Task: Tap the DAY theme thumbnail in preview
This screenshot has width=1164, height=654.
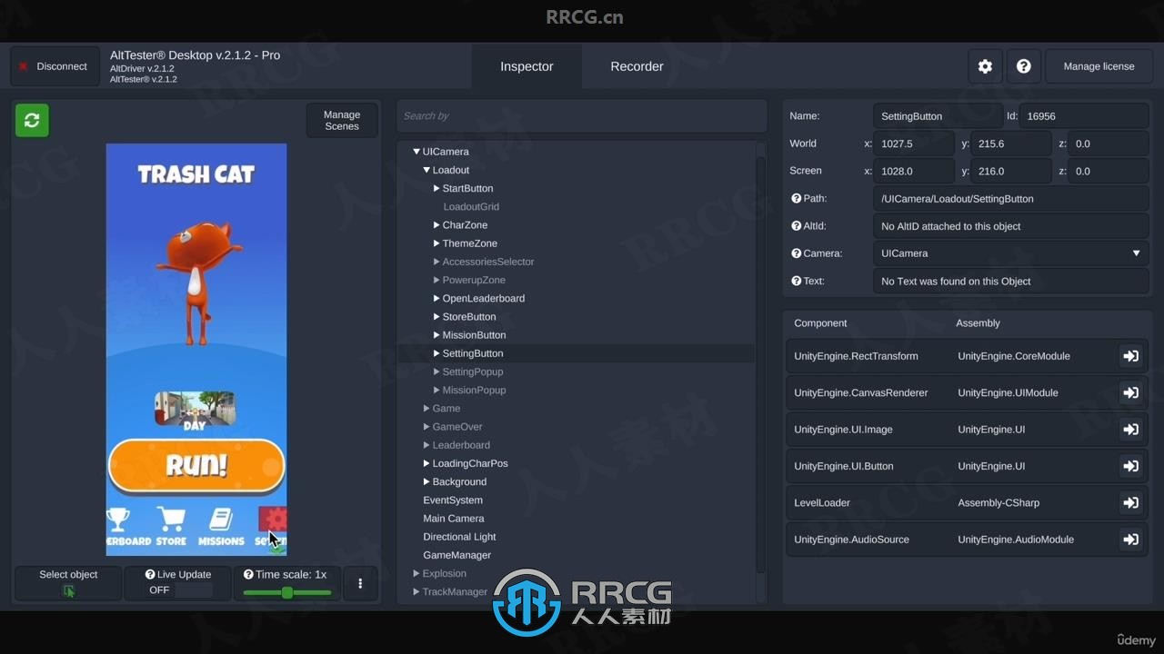Action: (195, 410)
